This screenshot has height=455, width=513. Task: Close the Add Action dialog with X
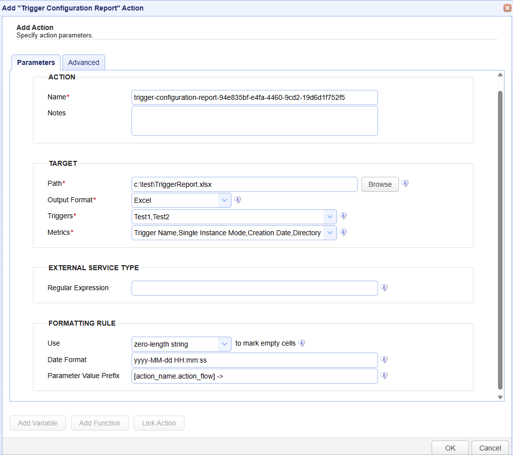point(506,8)
